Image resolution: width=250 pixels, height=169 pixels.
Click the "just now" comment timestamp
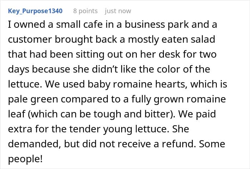click(x=118, y=11)
